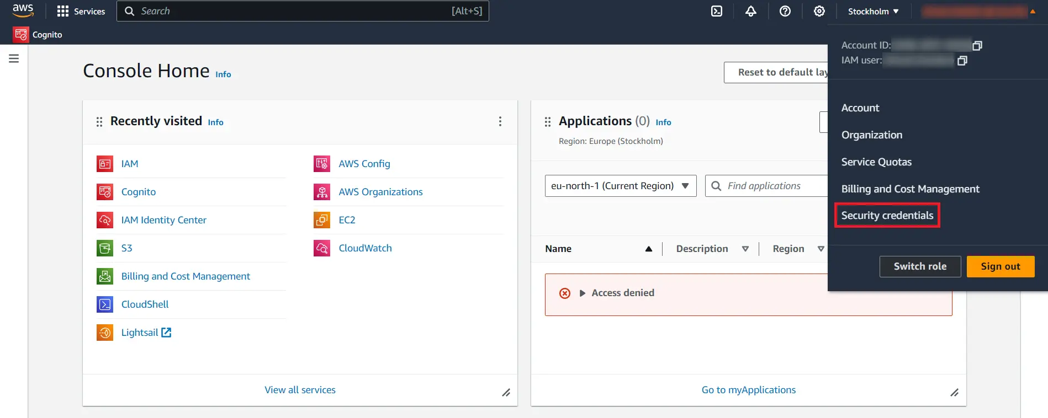Grab the Recently visited drag handle
Image resolution: width=1048 pixels, height=418 pixels.
click(x=99, y=122)
